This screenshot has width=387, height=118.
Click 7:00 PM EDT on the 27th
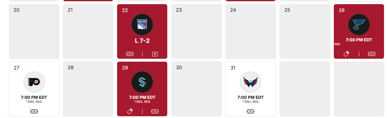[34, 97]
